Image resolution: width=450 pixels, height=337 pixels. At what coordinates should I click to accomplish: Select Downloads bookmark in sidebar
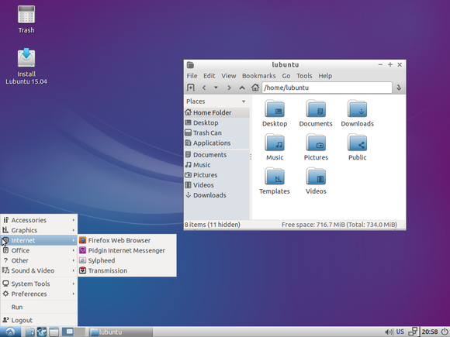tap(216, 195)
